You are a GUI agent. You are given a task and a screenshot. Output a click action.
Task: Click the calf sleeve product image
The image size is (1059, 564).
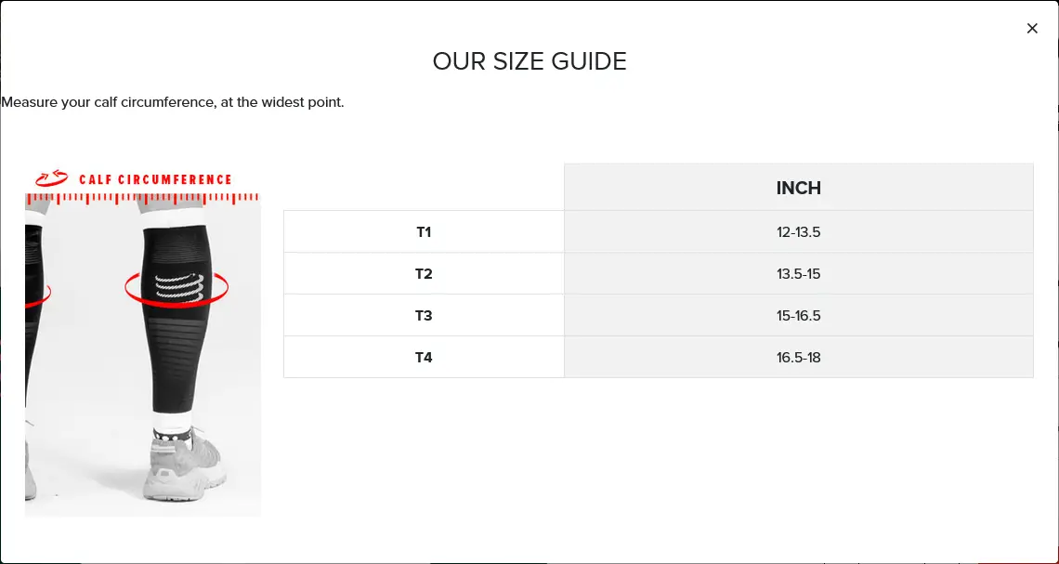click(x=142, y=344)
